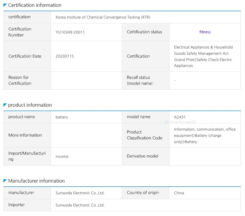The height and width of the screenshot is (216, 245).
Task: Click the Battery classification description text
Action: click(x=205, y=135)
